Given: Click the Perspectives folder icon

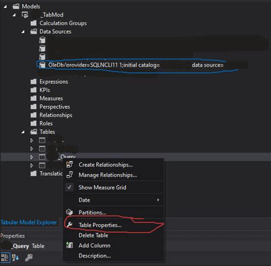Looking at the screenshot, I should coord(34,107).
